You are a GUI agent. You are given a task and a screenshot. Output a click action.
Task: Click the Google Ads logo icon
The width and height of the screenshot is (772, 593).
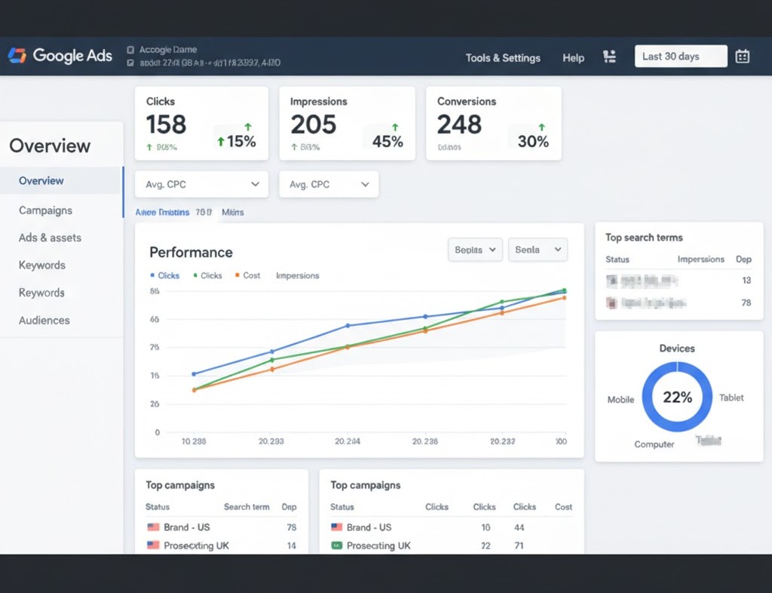pos(17,56)
